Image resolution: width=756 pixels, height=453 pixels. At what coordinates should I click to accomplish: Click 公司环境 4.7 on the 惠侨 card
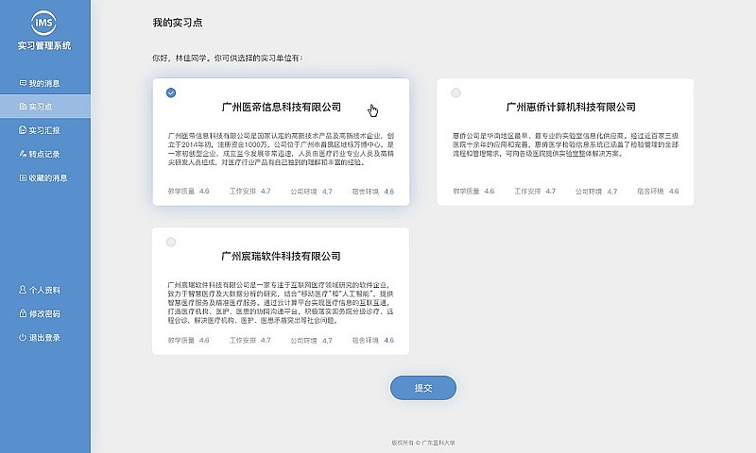coord(596,192)
